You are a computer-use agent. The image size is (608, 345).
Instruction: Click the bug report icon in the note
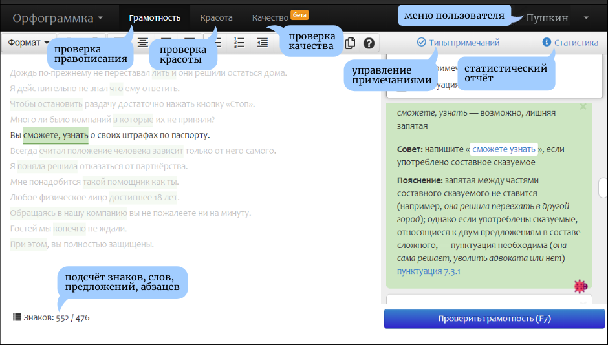[x=580, y=286]
